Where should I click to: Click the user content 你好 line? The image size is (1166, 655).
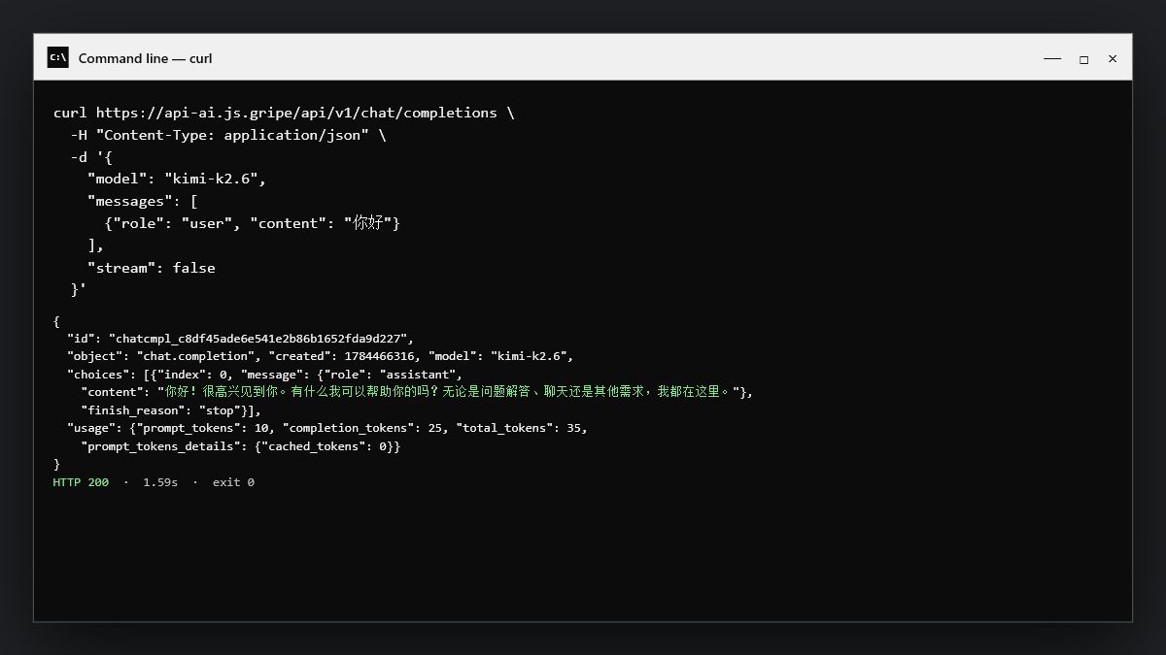pyautogui.click(x=253, y=223)
